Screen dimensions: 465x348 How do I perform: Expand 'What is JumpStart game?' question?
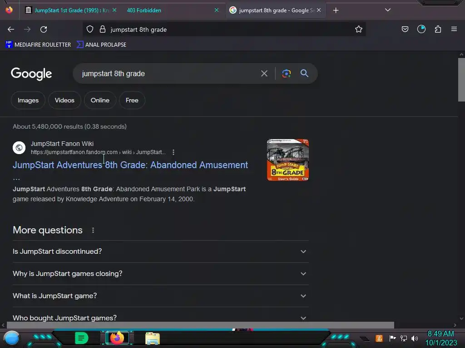point(160,296)
